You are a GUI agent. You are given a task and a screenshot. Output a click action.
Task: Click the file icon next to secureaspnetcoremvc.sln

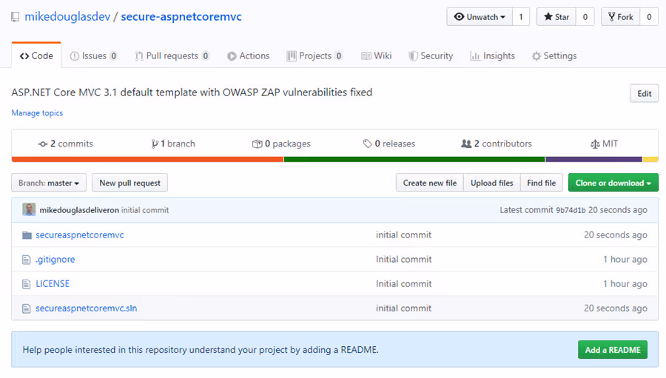[x=27, y=308]
